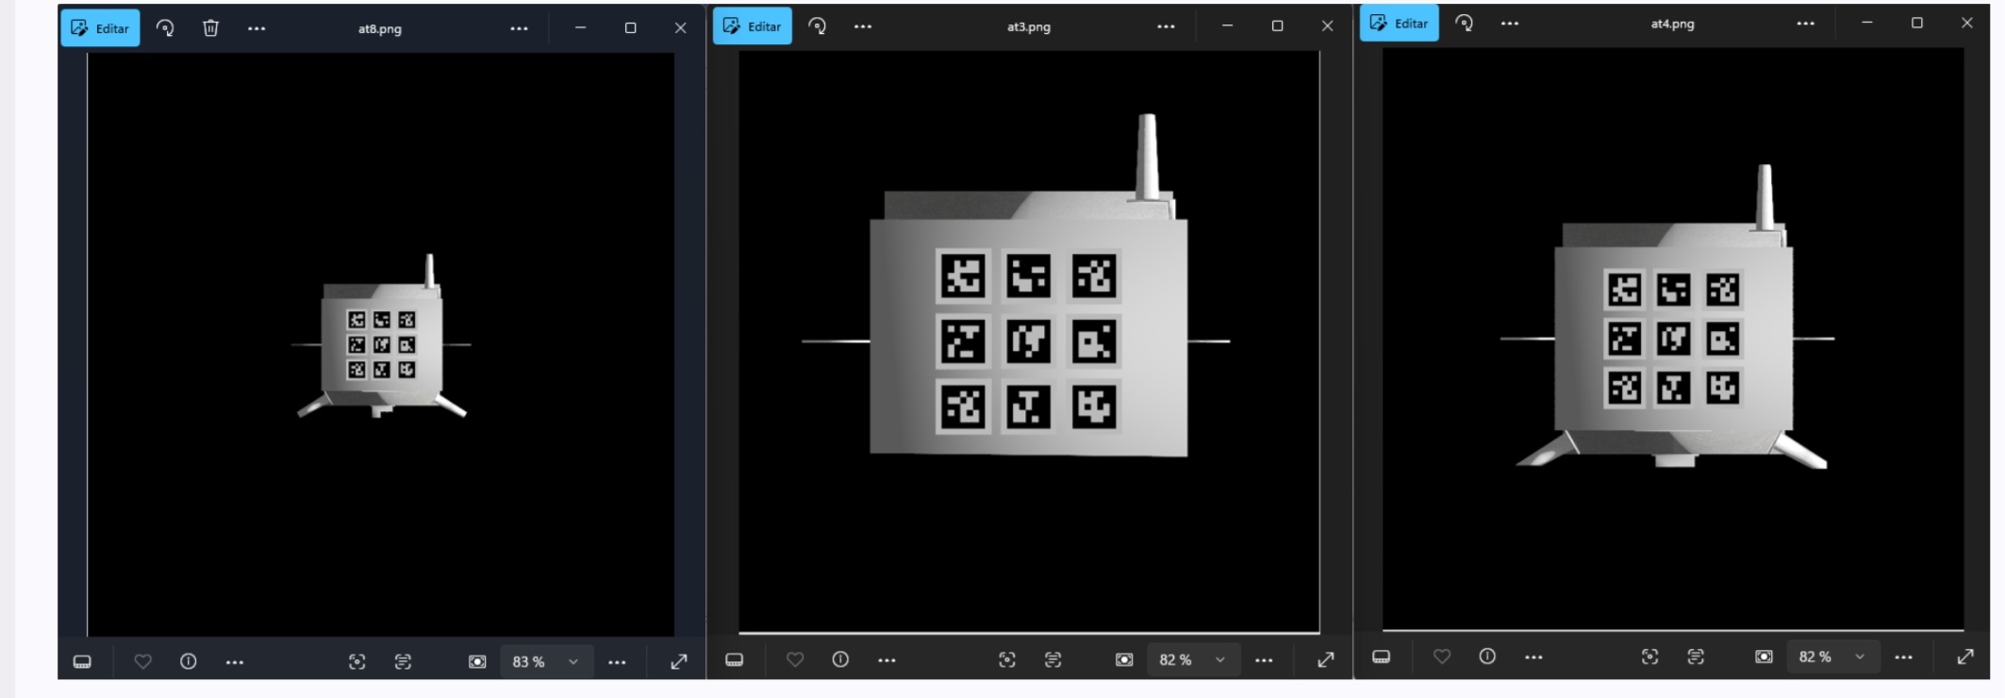Enter fullscreen in the at4.png window
This screenshot has width=2005, height=698.
pyautogui.click(x=1965, y=656)
